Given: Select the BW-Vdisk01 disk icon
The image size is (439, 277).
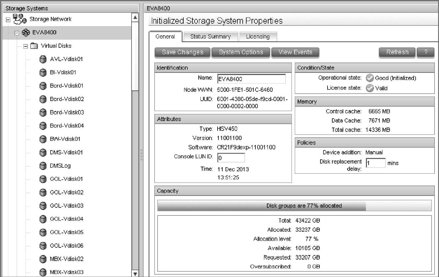Looking at the screenshot, I should (43, 139).
